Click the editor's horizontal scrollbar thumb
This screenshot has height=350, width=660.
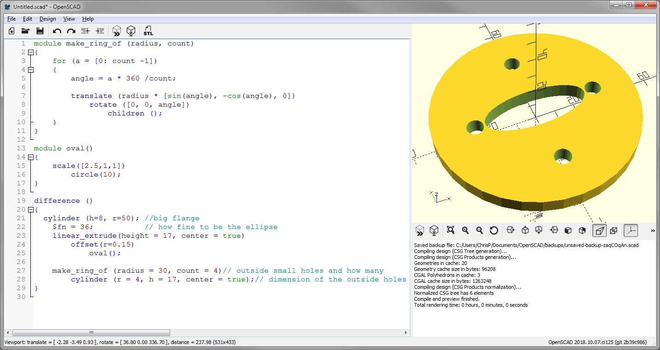point(91,333)
